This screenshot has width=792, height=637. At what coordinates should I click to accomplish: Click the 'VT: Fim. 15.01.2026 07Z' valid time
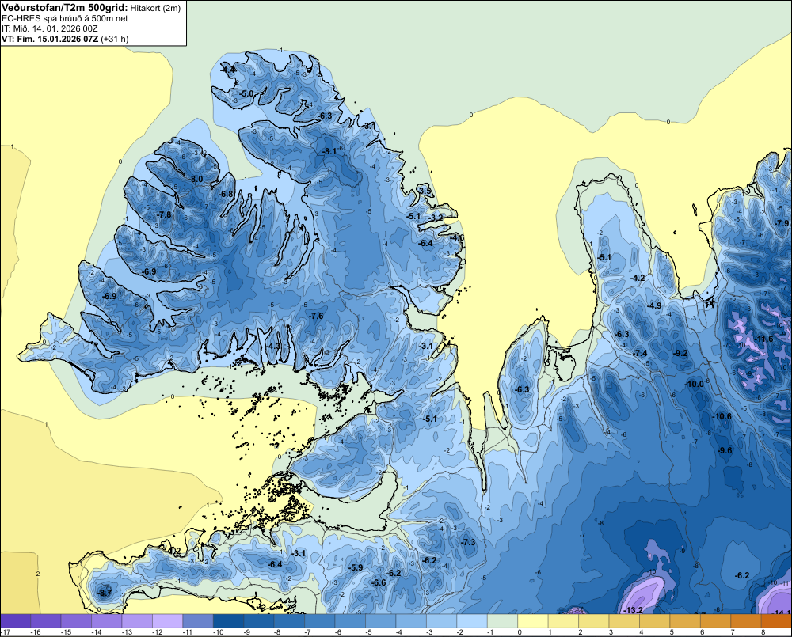[50, 39]
